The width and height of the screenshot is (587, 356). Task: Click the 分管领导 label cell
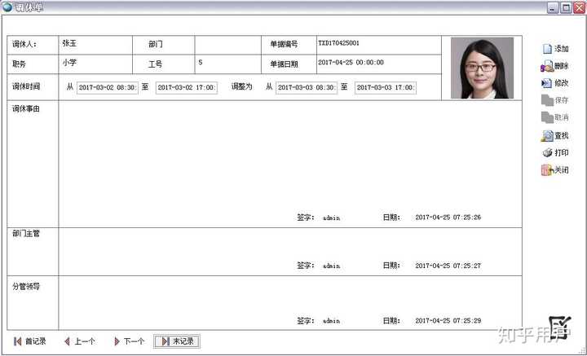33,303
